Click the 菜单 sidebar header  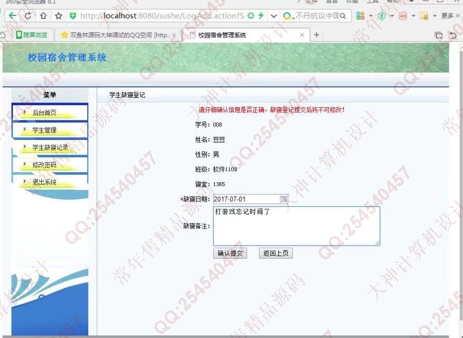click(50, 95)
